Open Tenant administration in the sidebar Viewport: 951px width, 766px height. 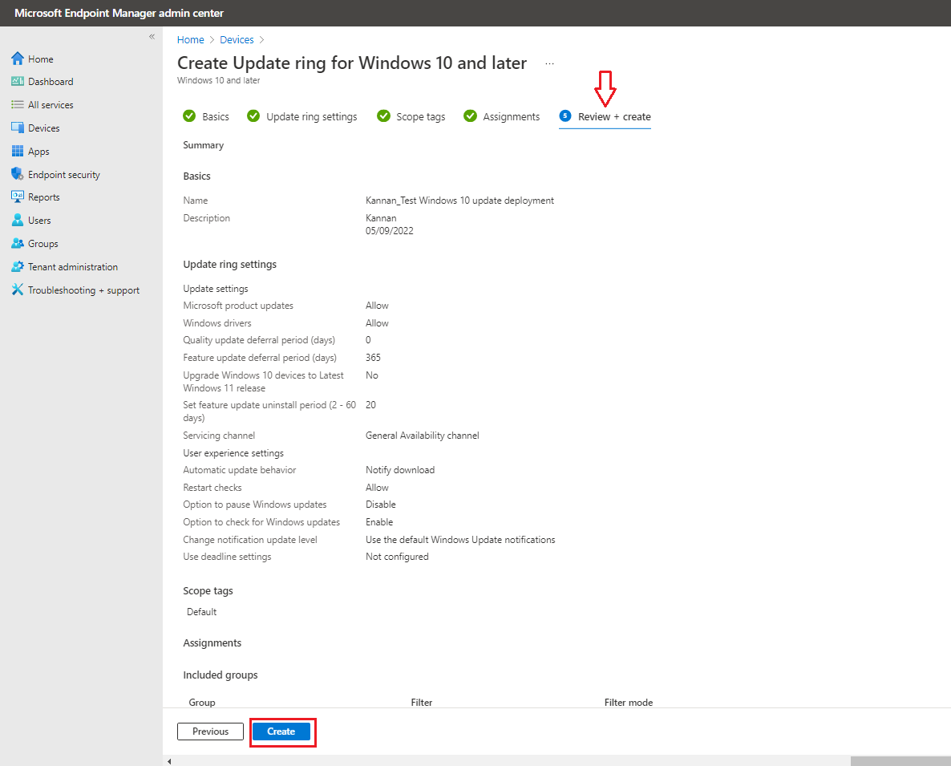click(x=73, y=266)
